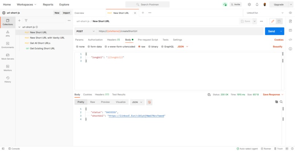Click the Send button
295x151 pixels.
tap(272, 31)
